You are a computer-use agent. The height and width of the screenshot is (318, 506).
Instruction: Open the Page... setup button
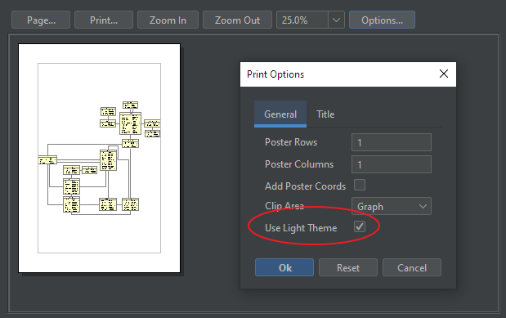click(x=41, y=20)
